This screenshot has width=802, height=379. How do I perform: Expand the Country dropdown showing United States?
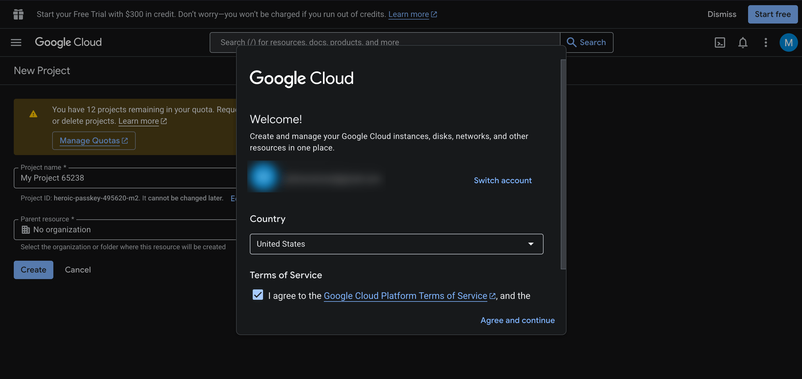tap(396, 244)
